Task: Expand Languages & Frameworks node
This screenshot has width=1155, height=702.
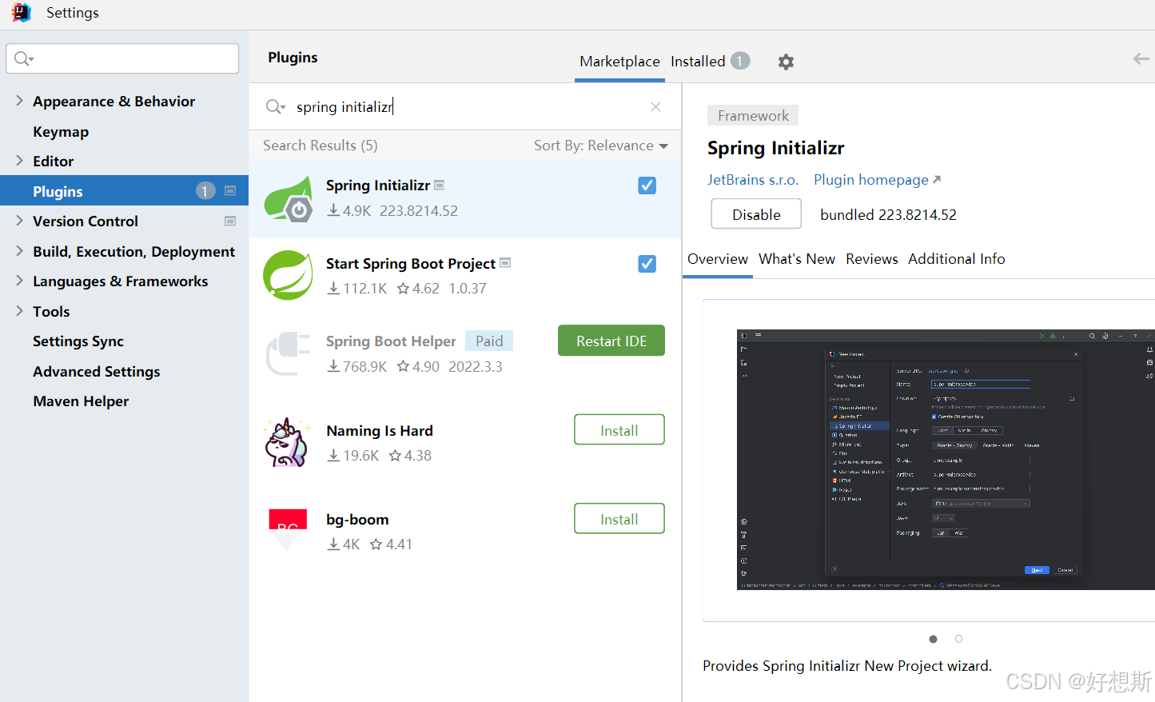Action: tap(19, 281)
